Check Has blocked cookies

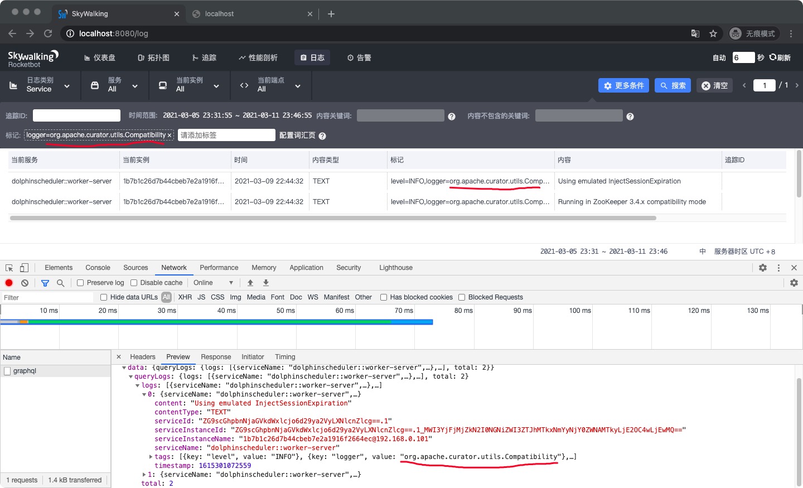coord(384,297)
